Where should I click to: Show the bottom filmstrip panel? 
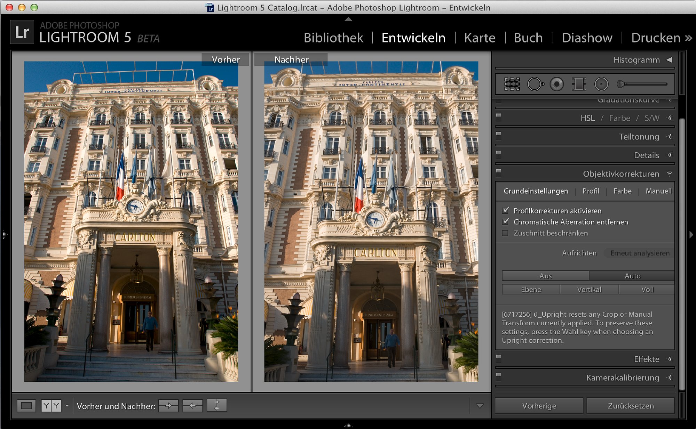(348, 425)
